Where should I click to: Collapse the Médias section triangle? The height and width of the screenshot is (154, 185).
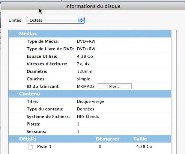[x=14, y=33]
